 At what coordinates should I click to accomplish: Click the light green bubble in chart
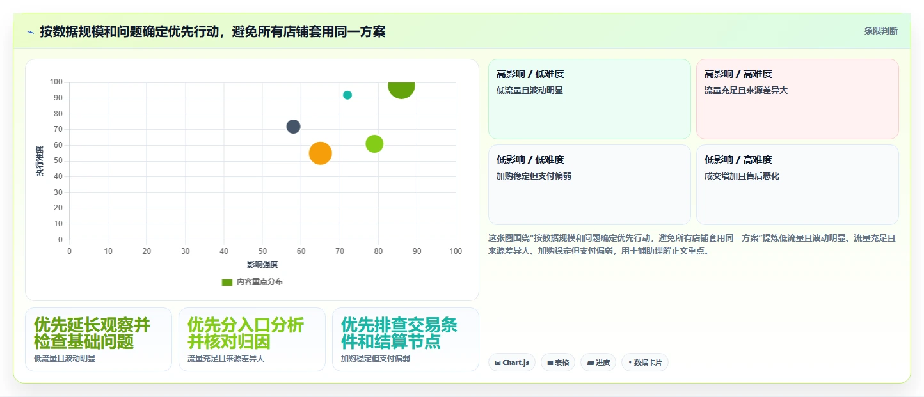(374, 144)
